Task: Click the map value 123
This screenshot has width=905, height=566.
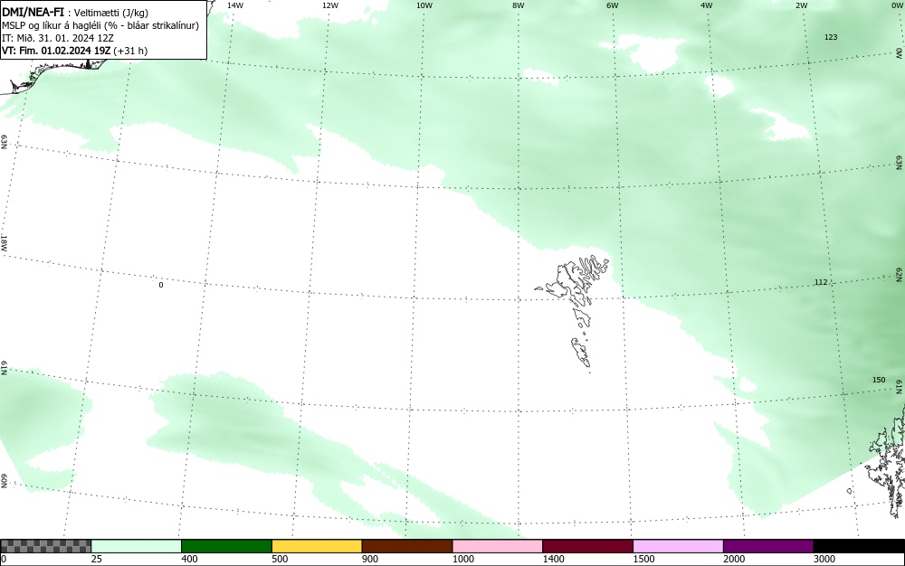Action: tap(831, 37)
